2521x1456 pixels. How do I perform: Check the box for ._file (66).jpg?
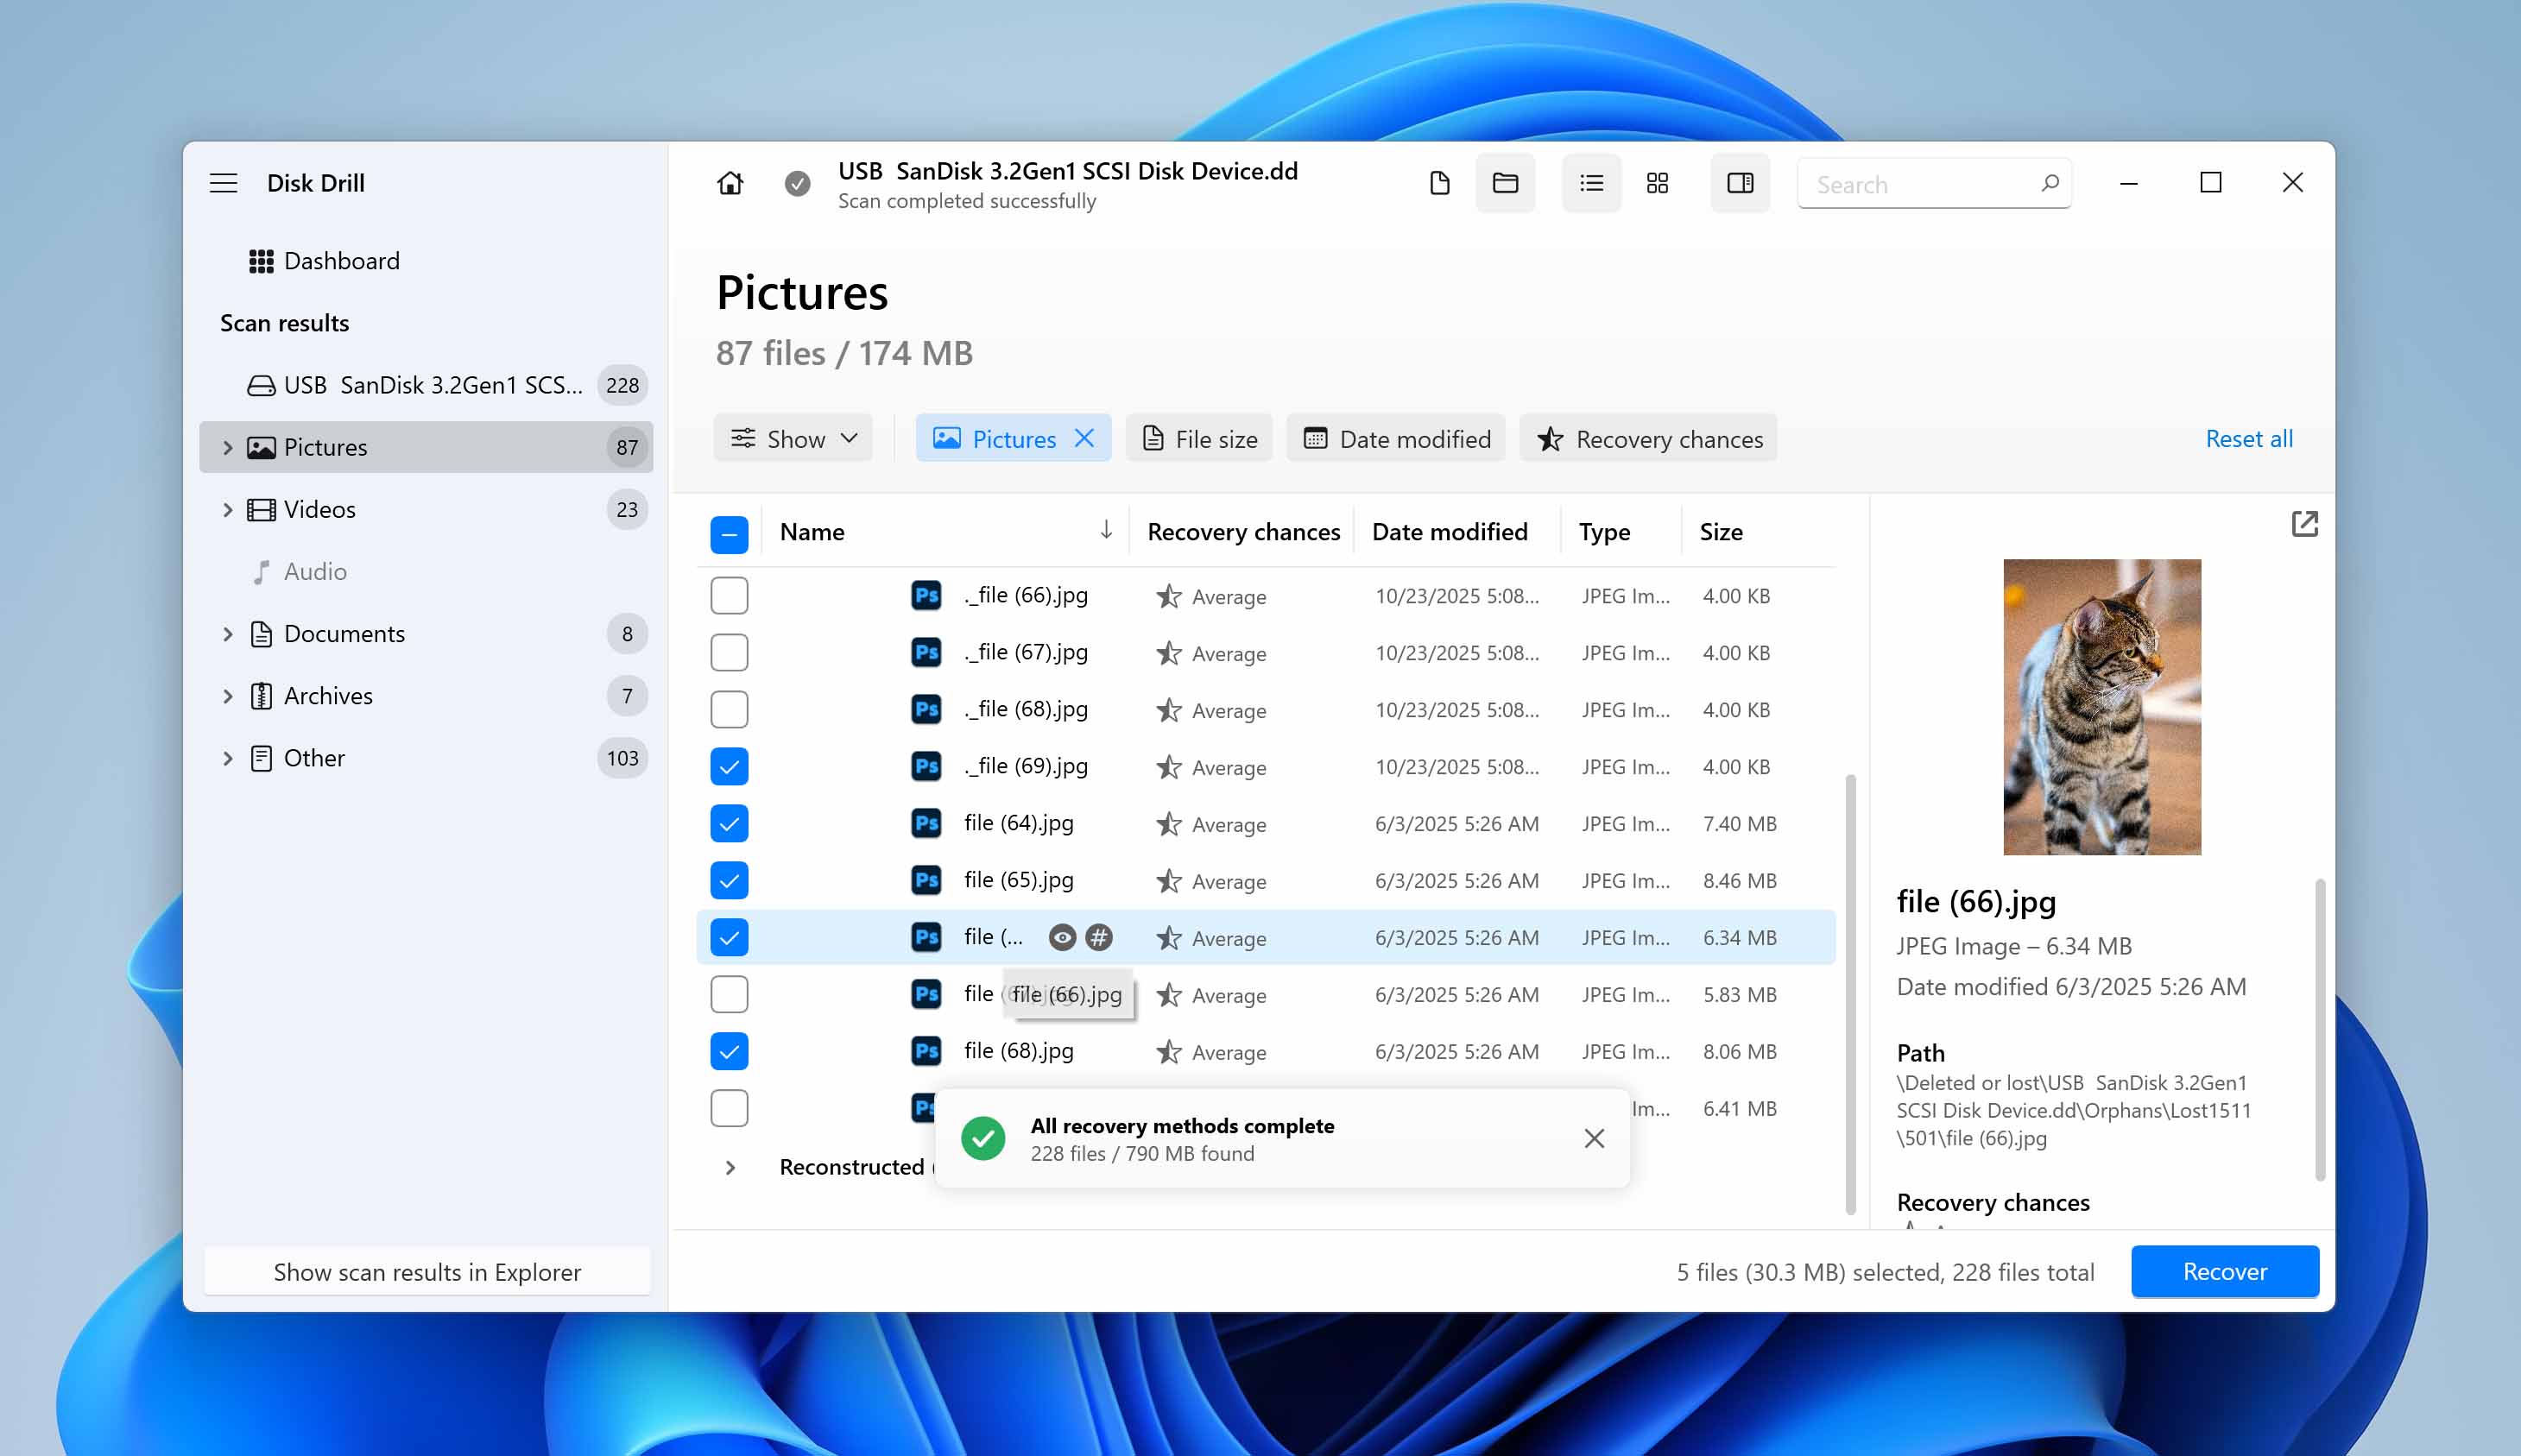point(729,596)
